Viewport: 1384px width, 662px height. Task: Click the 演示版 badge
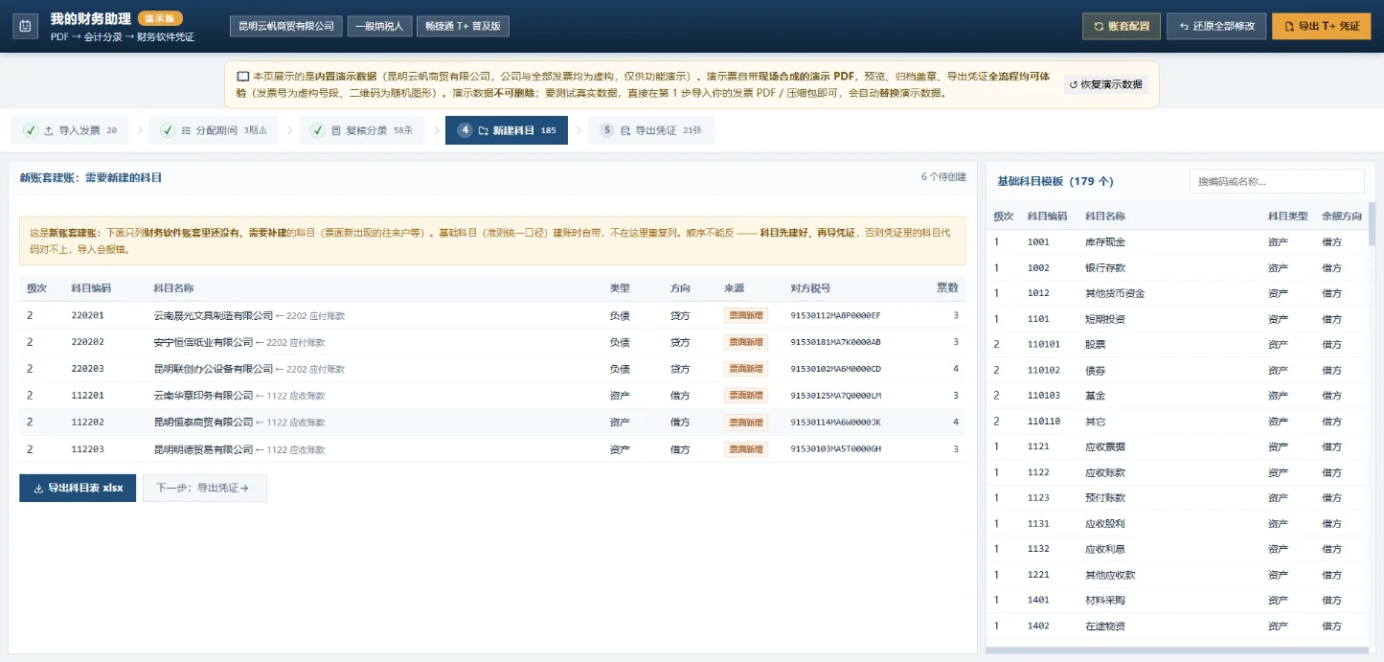[x=160, y=18]
